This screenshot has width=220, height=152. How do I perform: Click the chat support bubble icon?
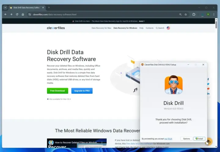pyautogui.click(x=209, y=142)
